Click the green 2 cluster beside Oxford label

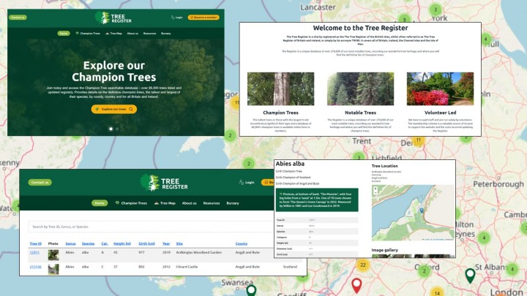click(424, 271)
